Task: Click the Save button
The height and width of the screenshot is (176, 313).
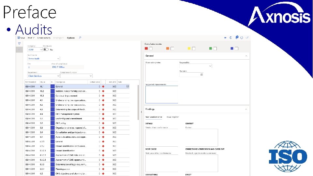Action: [21, 38]
